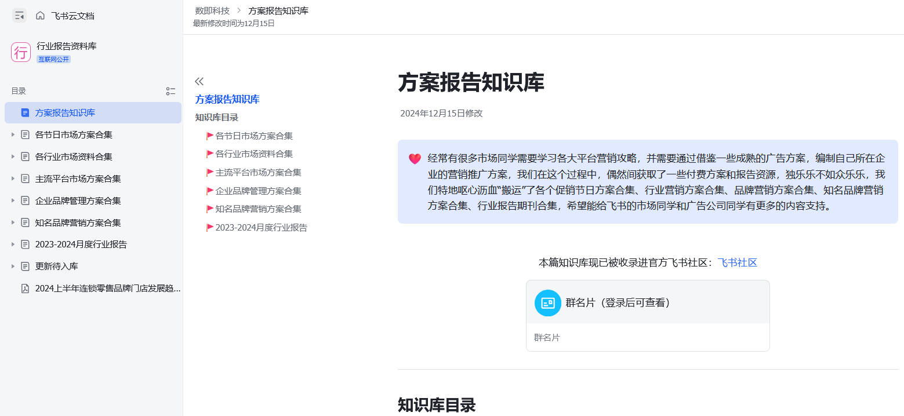Click document icon beside 各节日市场方案合集 in sidebar
The width and height of the screenshot is (904, 416).
pyautogui.click(x=25, y=134)
